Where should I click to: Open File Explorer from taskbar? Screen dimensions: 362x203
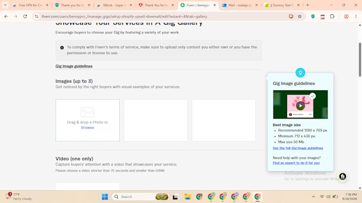click(x=187, y=197)
